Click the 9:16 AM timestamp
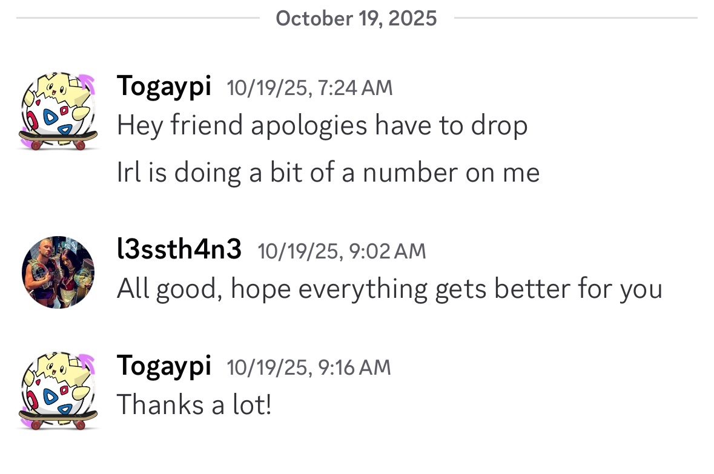714x474 pixels. pos(309,367)
